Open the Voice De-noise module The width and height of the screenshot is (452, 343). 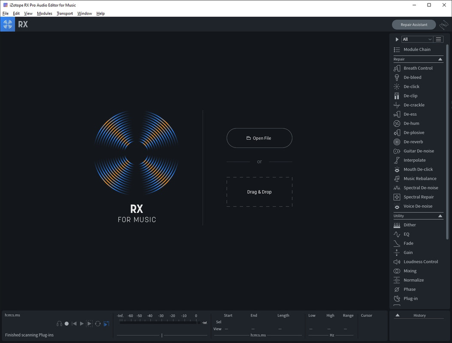pyautogui.click(x=418, y=206)
